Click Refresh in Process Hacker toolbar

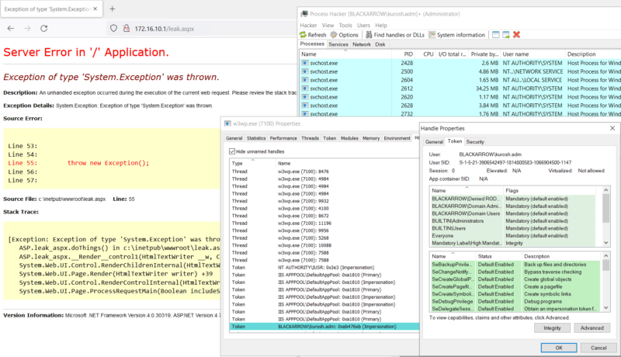313,35
